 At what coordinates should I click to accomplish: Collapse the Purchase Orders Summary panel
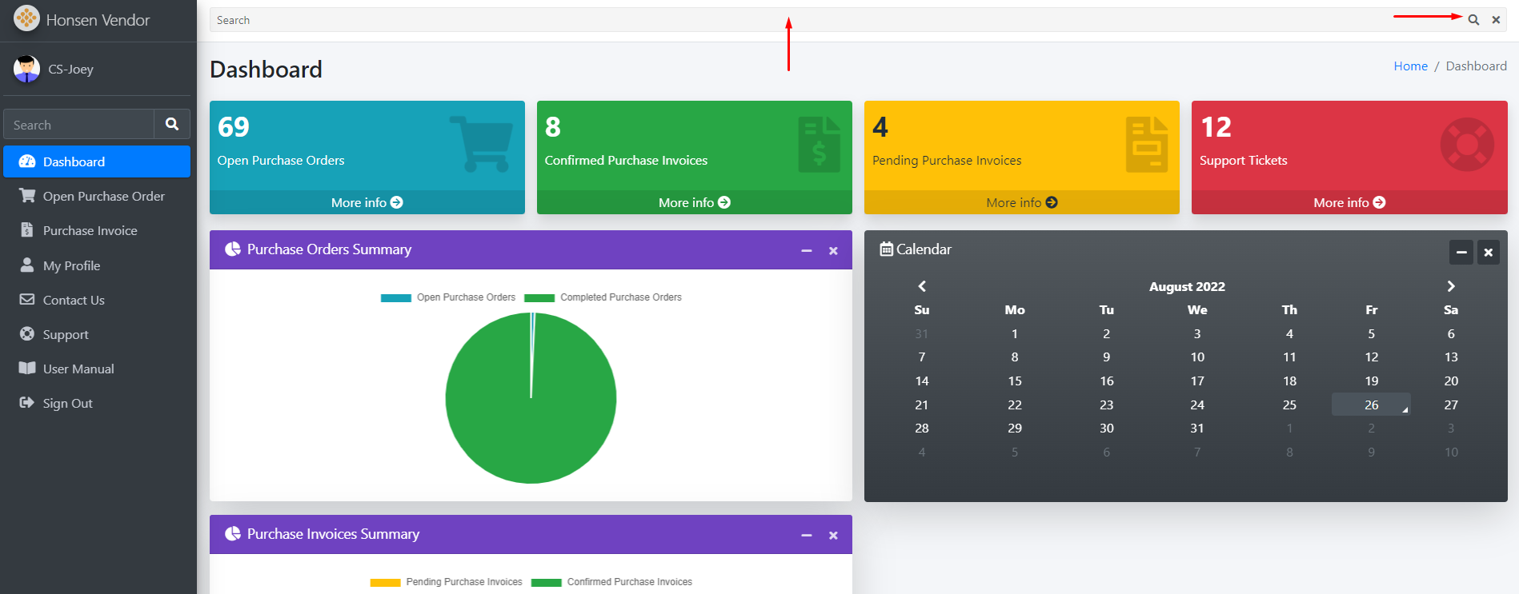click(x=807, y=251)
